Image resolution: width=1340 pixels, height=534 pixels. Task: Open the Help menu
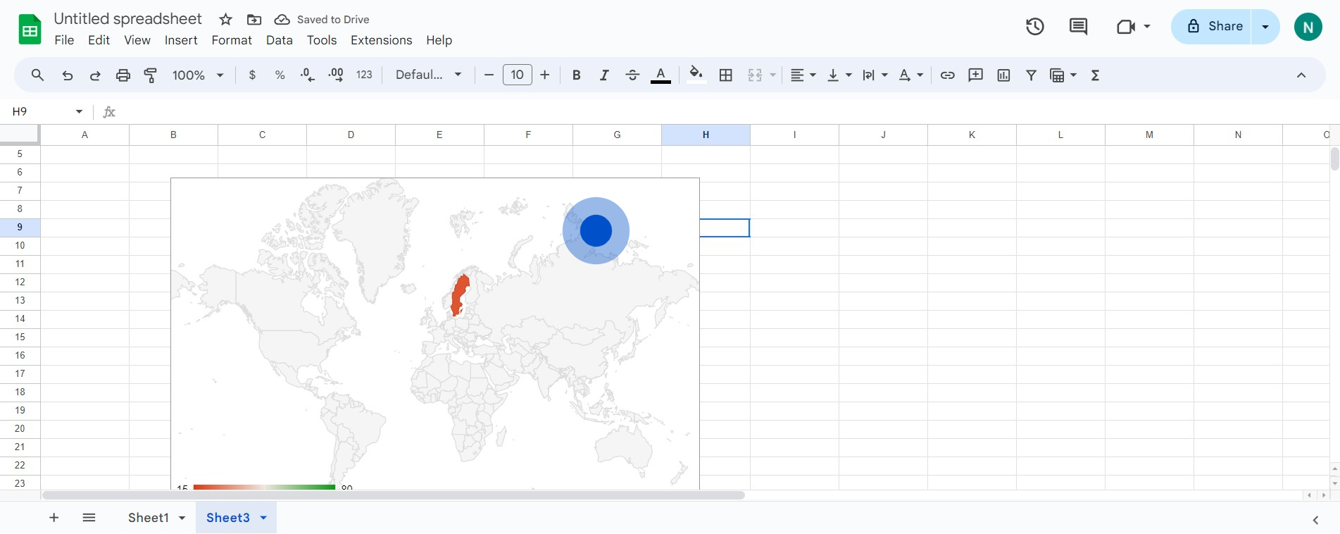(439, 40)
